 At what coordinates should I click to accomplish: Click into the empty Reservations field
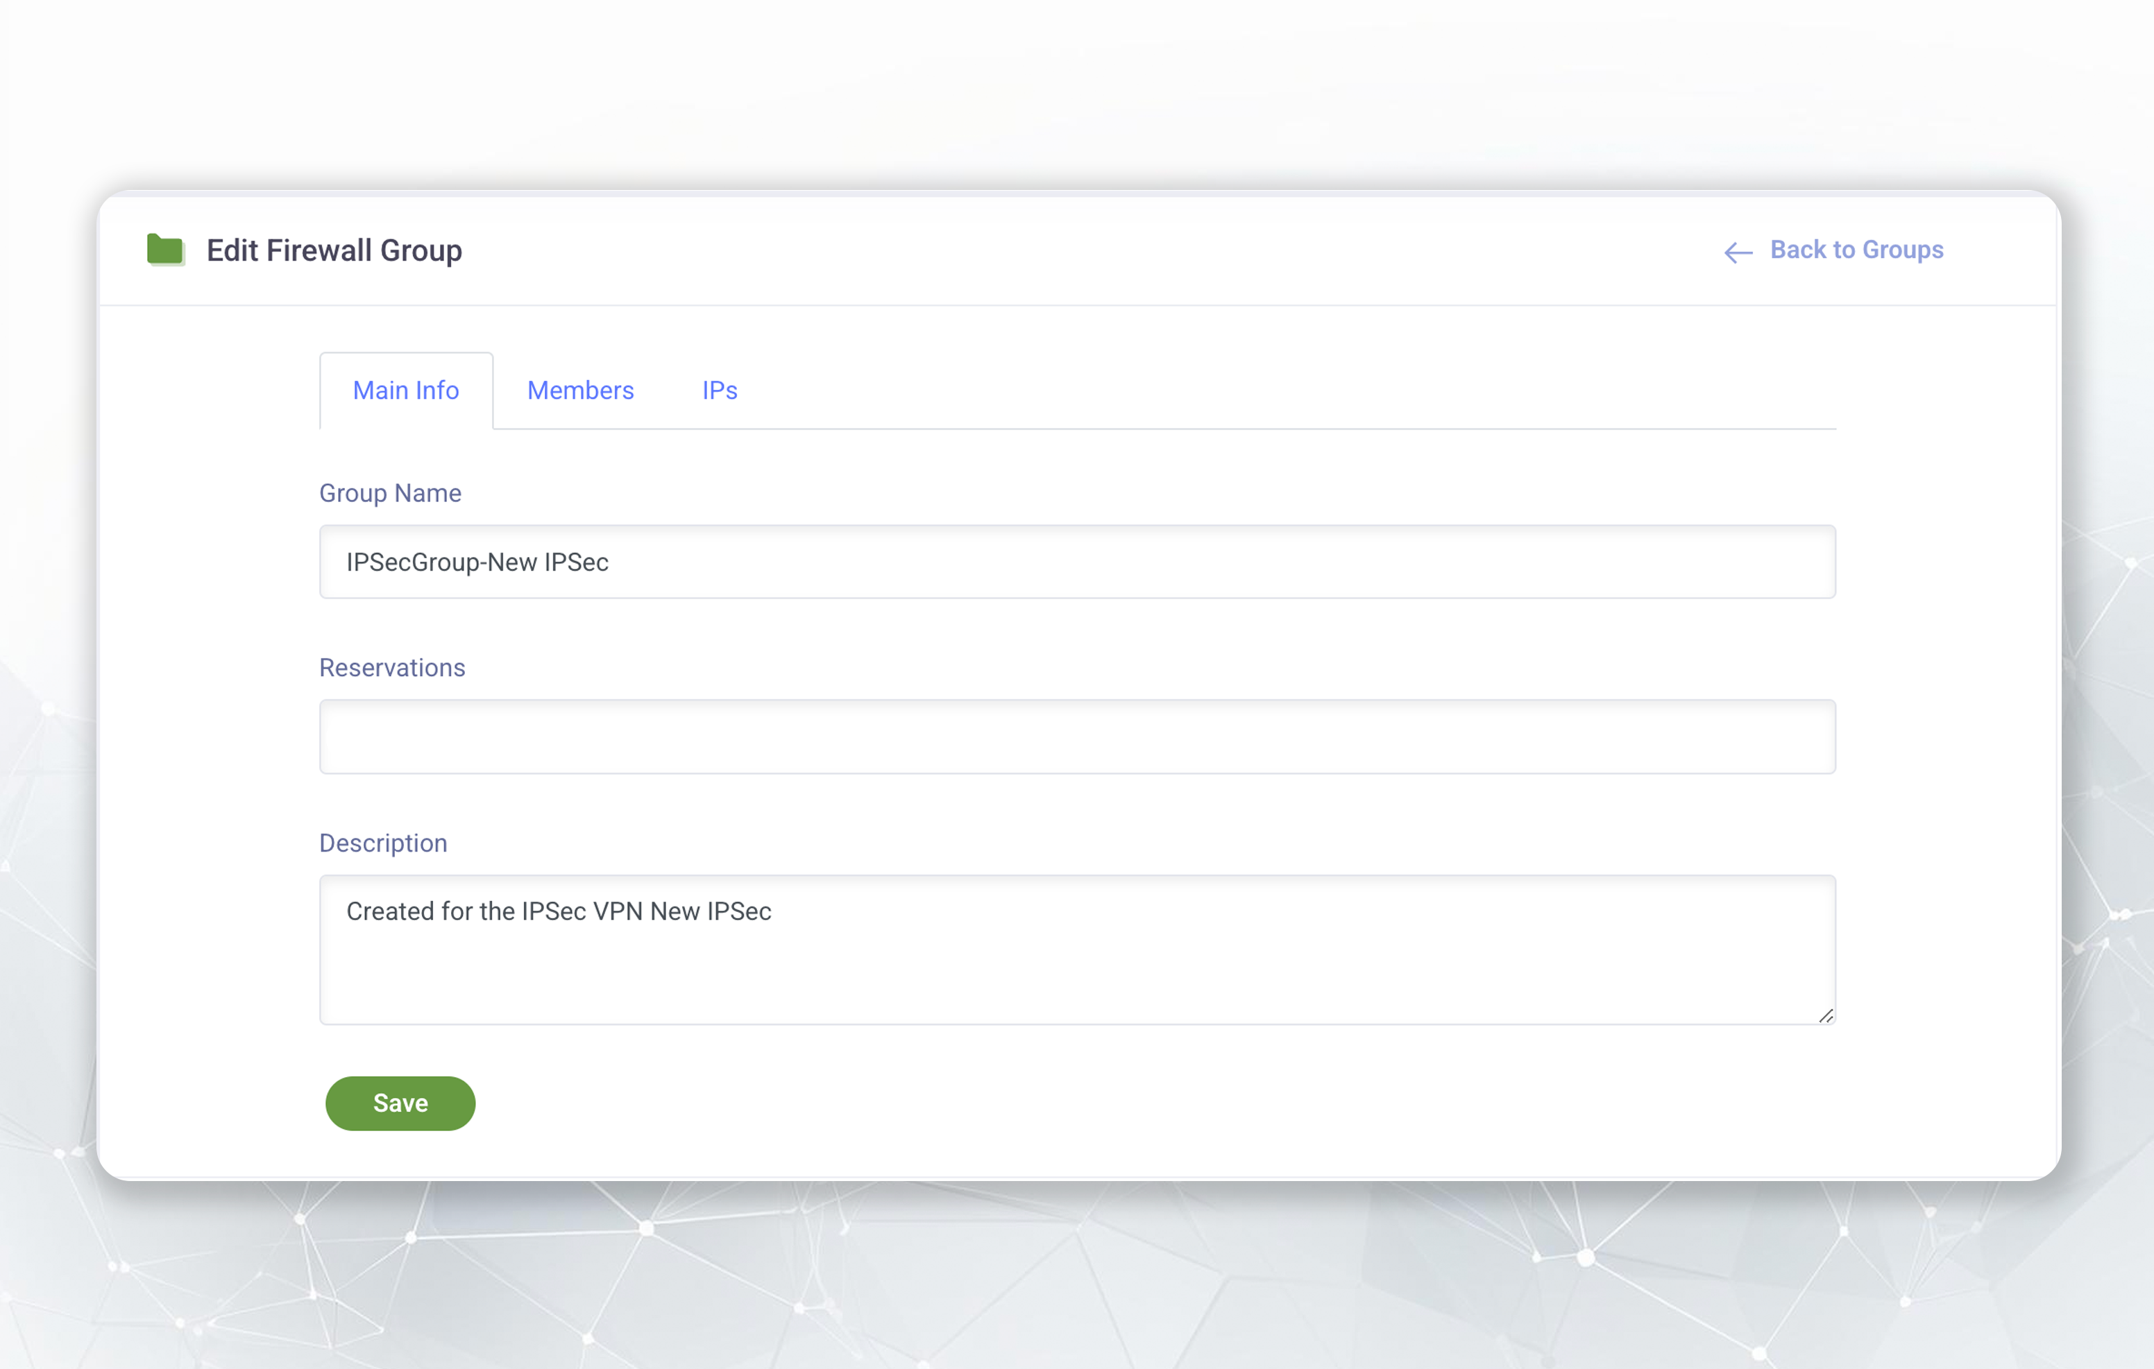[x=1076, y=737]
